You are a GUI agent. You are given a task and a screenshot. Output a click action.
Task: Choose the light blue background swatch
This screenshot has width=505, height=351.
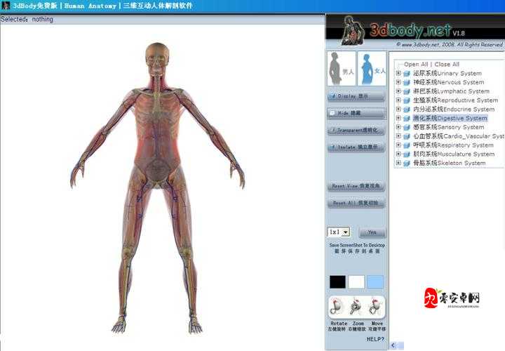point(375,282)
